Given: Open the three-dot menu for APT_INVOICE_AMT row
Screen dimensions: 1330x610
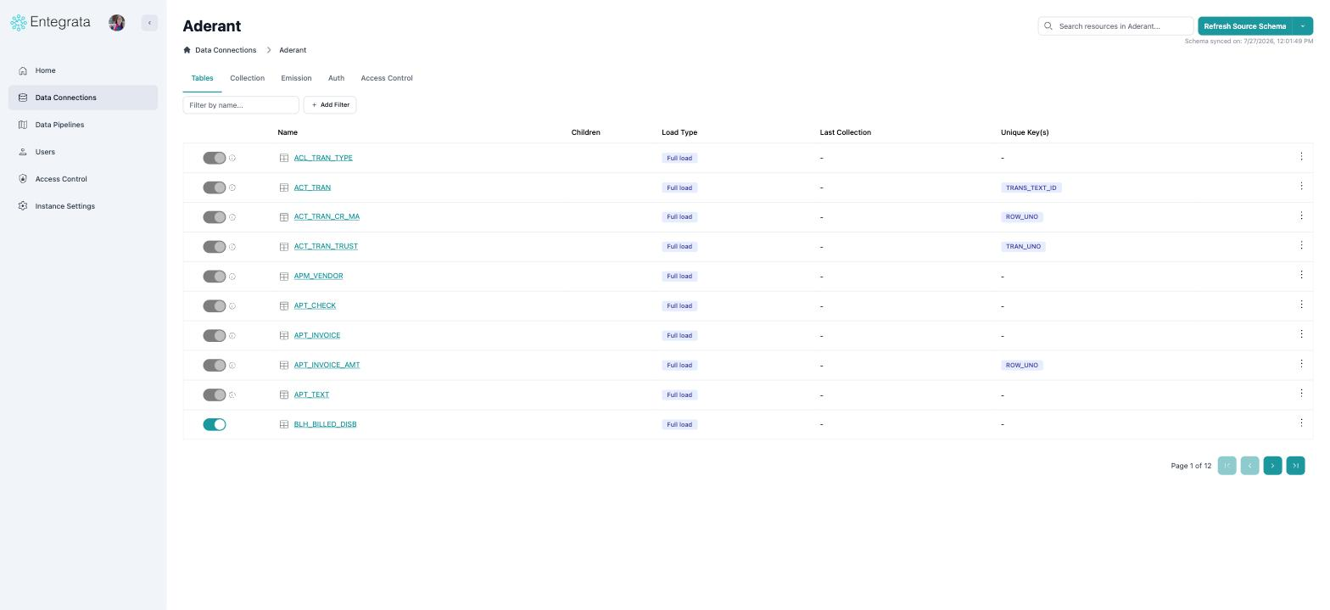Looking at the screenshot, I should pos(1301,364).
